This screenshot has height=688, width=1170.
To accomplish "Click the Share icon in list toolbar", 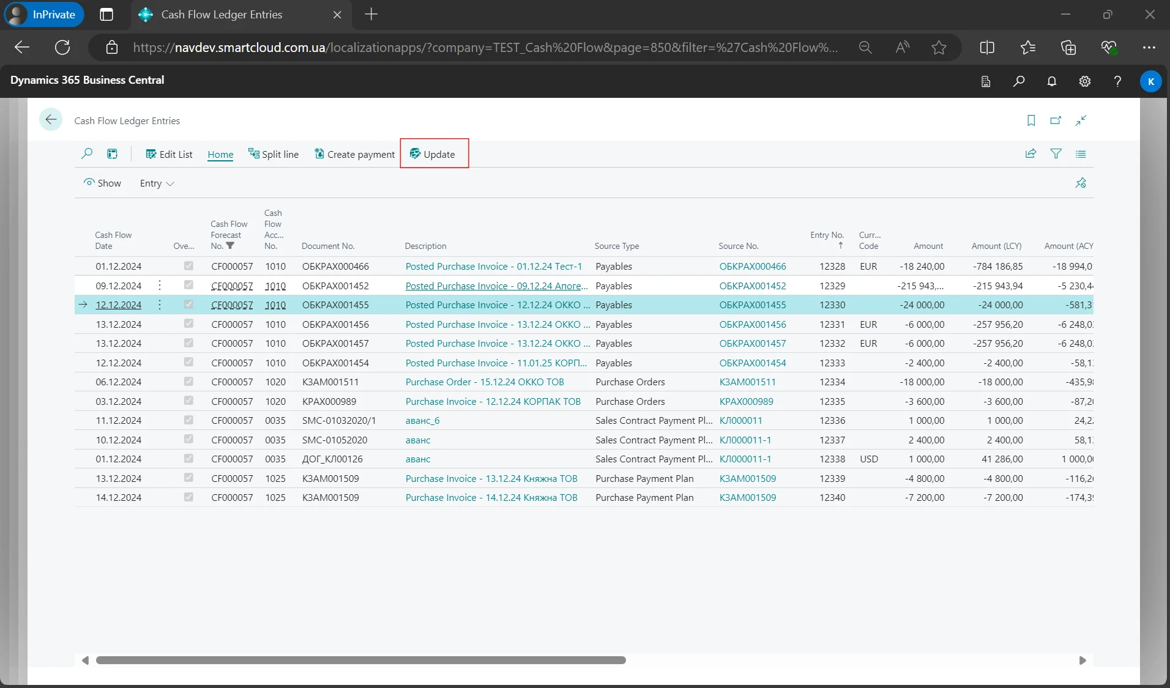I will 1030,154.
